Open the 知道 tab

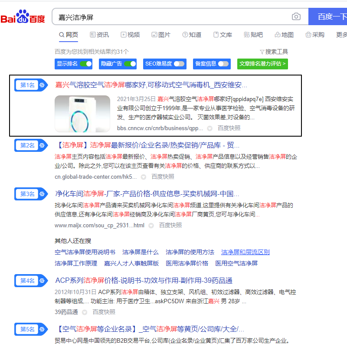pyautogui.click(x=192, y=35)
